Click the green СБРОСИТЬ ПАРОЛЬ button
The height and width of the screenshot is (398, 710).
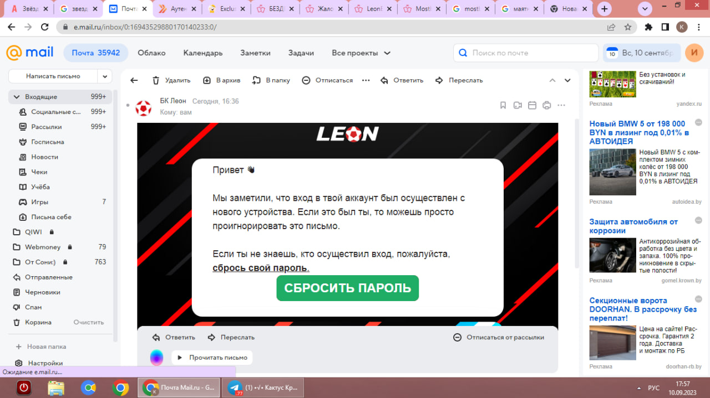point(348,288)
